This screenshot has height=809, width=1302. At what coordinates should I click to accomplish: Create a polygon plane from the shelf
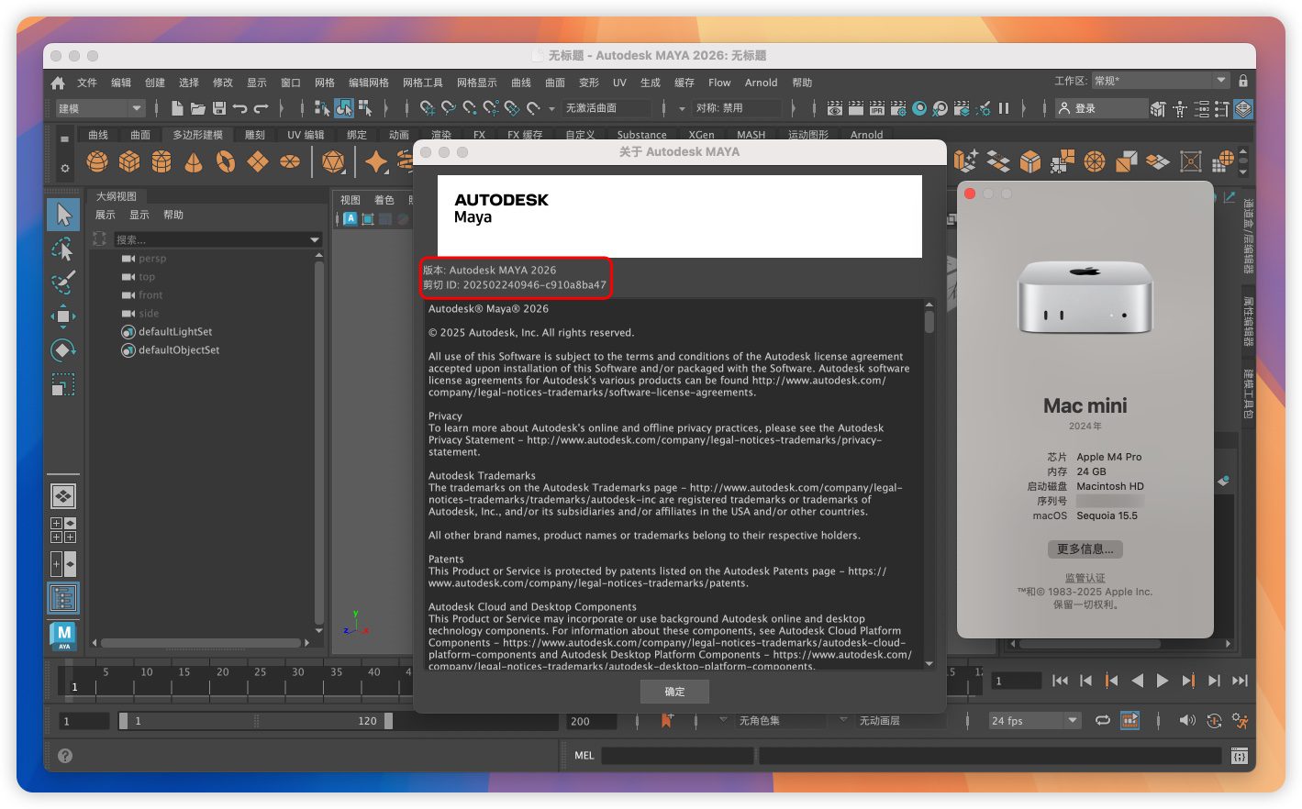pos(258,162)
